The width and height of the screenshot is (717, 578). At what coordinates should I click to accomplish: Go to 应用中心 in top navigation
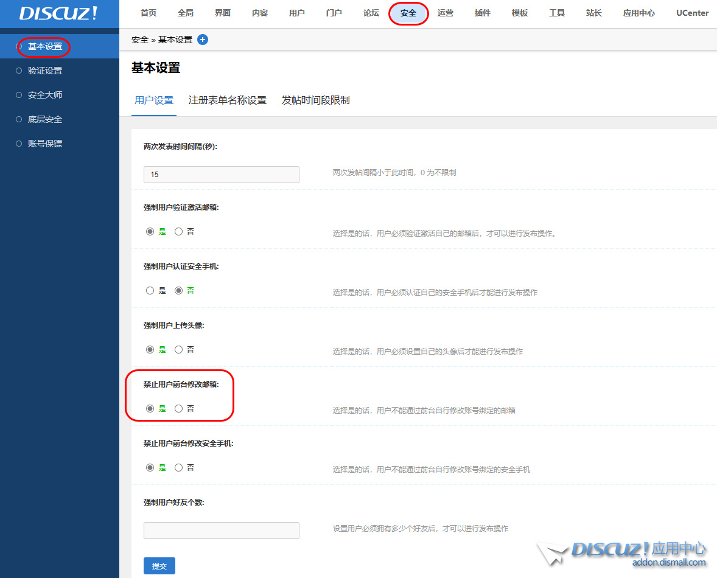tap(638, 13)
